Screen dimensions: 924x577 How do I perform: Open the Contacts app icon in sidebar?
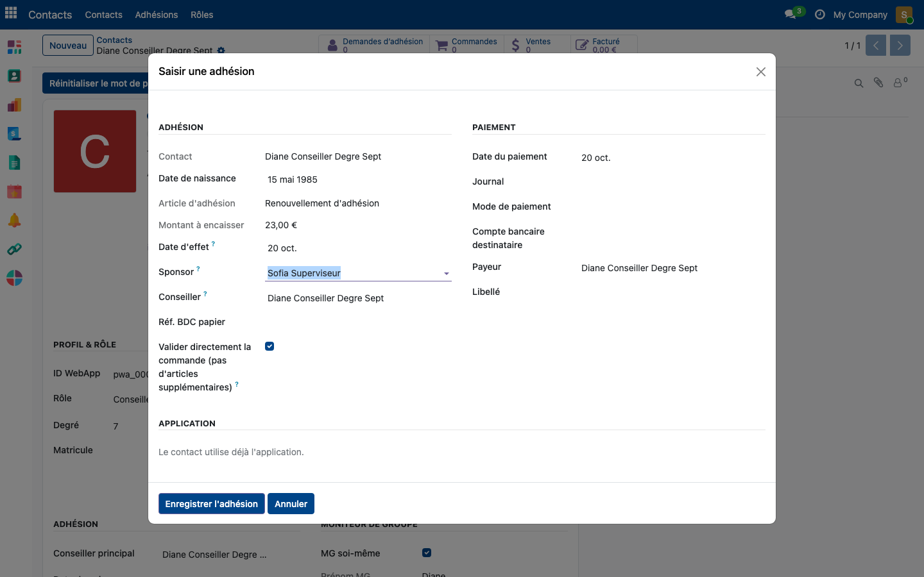coord(14,76)
